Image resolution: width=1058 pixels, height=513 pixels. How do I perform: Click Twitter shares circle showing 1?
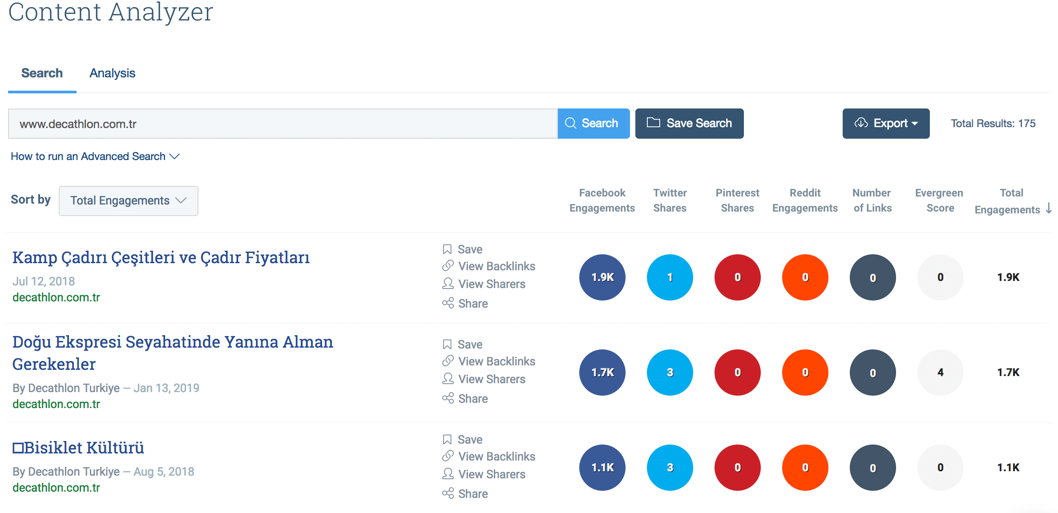(670, 277)
